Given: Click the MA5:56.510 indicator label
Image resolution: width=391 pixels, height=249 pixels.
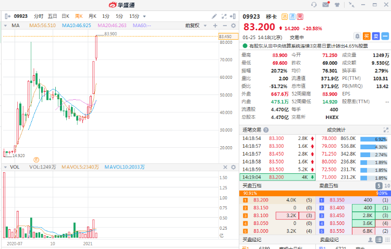Looking at the screenshot, I should click(x=42, y=26).
